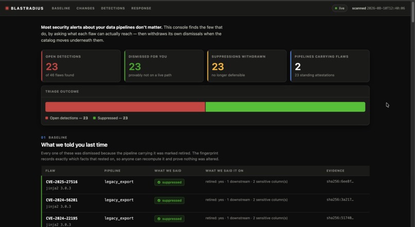415x227 pixels.
Task: Select the Open Detections summary card
Action: pyautogui.click(x=81, y=66)
